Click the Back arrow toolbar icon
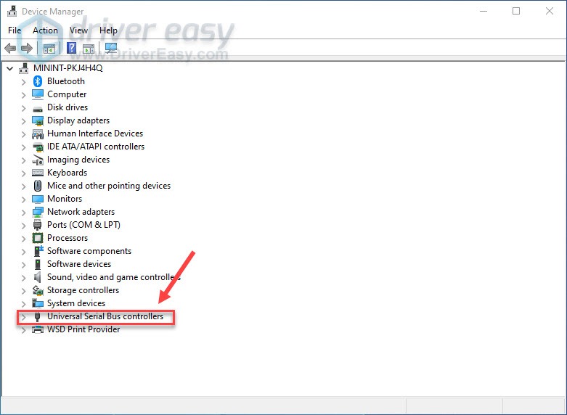 tap(10, 48)
